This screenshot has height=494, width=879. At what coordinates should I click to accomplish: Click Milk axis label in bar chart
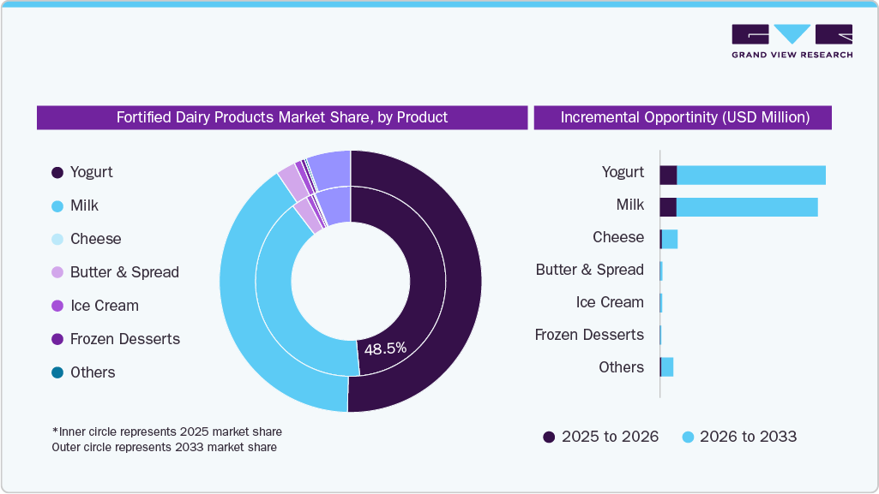[630, 205]
